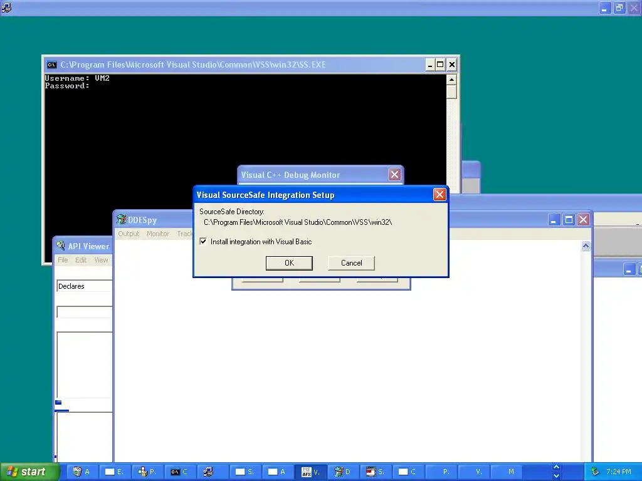Open the API Viewer Edit menu
The width and height of the screenshot is (642, 481).
click(x=81, y=260)
